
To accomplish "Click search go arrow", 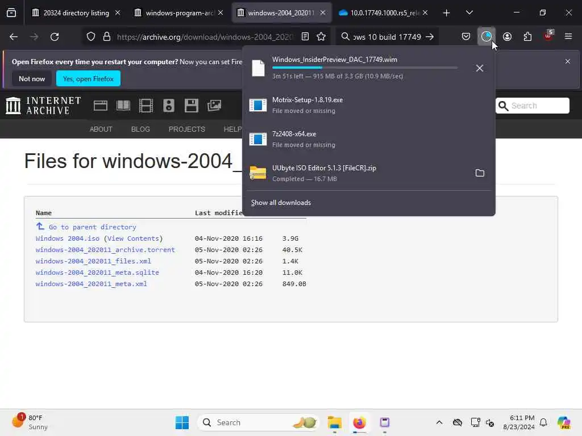I will (430, 37).
